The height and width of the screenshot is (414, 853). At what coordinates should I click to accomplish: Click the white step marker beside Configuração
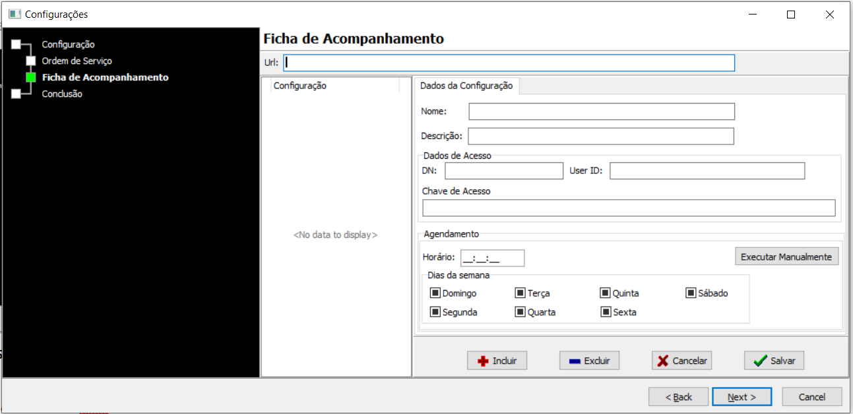tap(16, 44)
